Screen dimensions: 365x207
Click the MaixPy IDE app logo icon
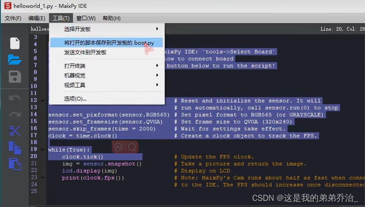[8, 6]
